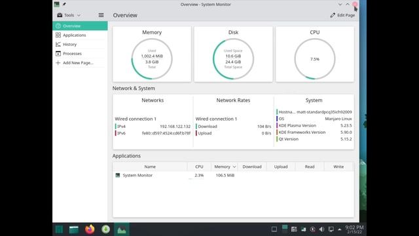Click the window pin icon in title bar

coord(64,4)
